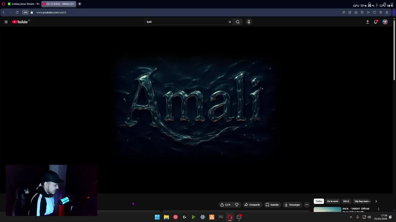
Task: Open the YouTube upload/create button
Action: pos(368,22)
